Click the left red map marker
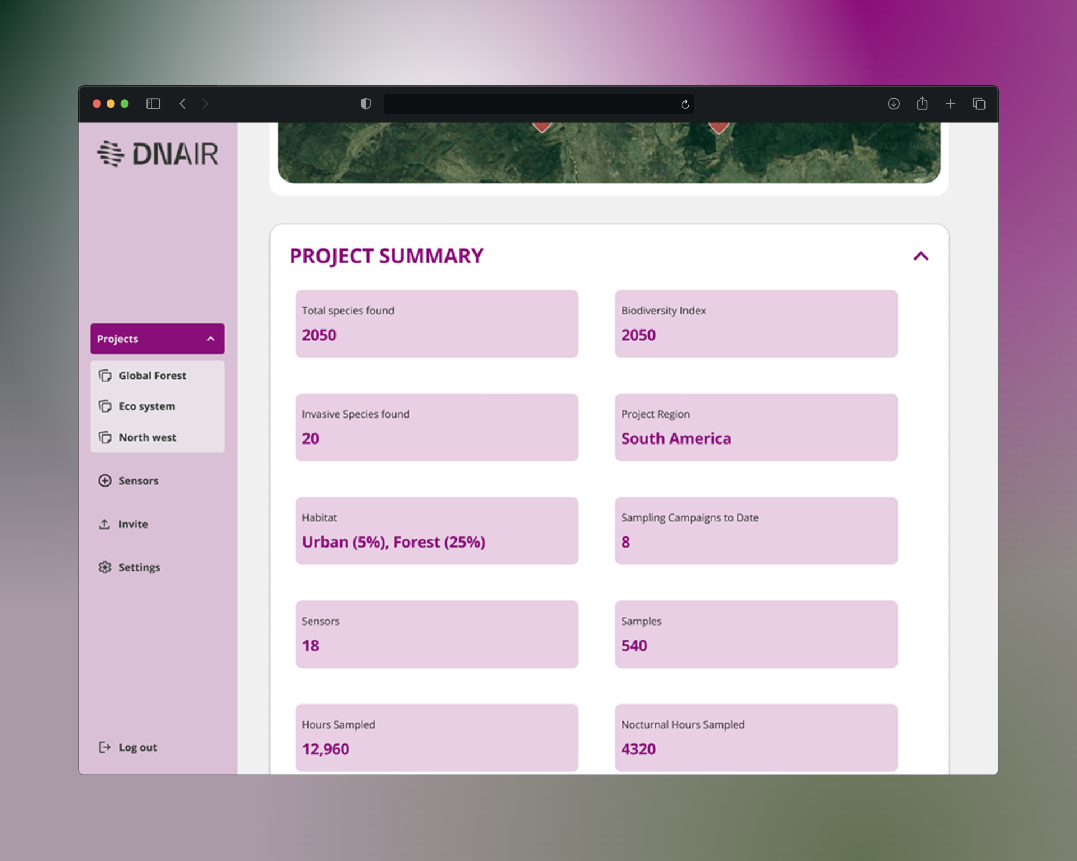The height and width of the screenshot is (861, 1077). (541, 127)
